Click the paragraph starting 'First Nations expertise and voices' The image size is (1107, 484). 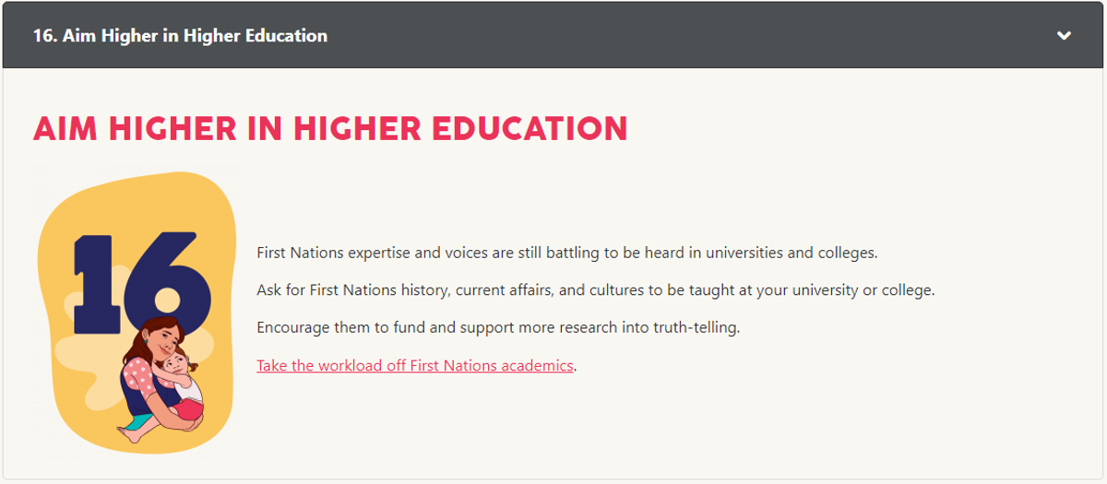pos(567,253)
